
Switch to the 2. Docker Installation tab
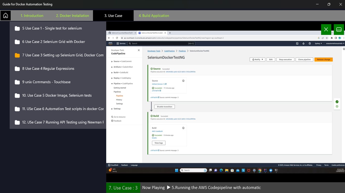(x=72, y=16)
